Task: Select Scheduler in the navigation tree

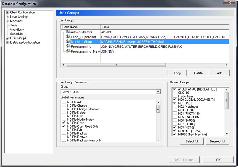Action: click(17, 34)
